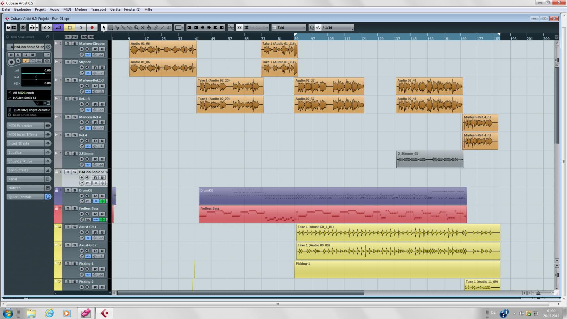567x319 pixels.
Task: Click the Object Selection arrow tool
Action: pos(104,28)
